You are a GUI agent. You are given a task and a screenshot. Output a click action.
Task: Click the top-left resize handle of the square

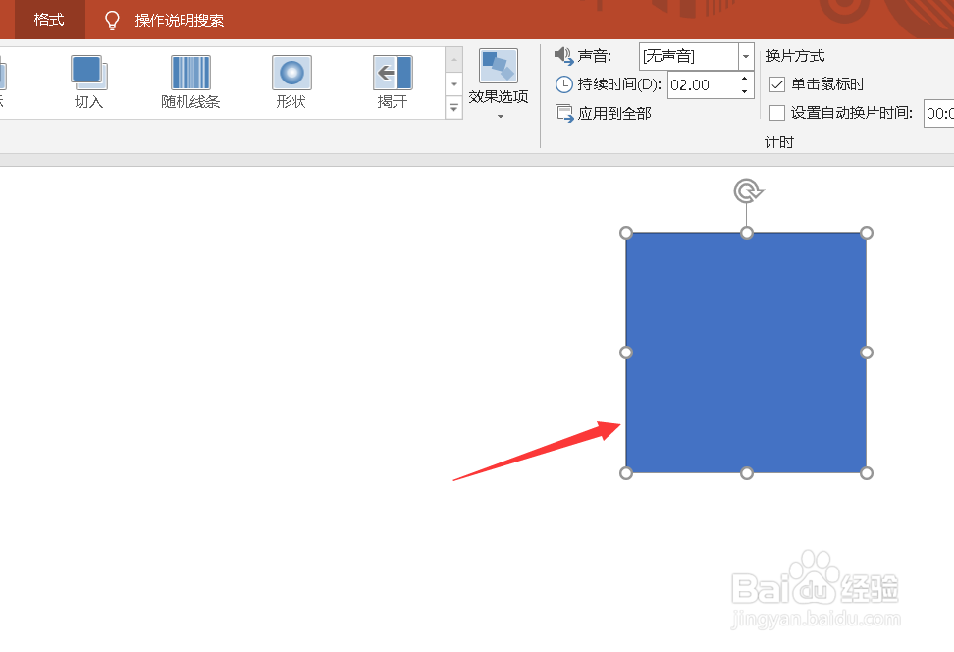pyautogui.click(x=626, y=233)
